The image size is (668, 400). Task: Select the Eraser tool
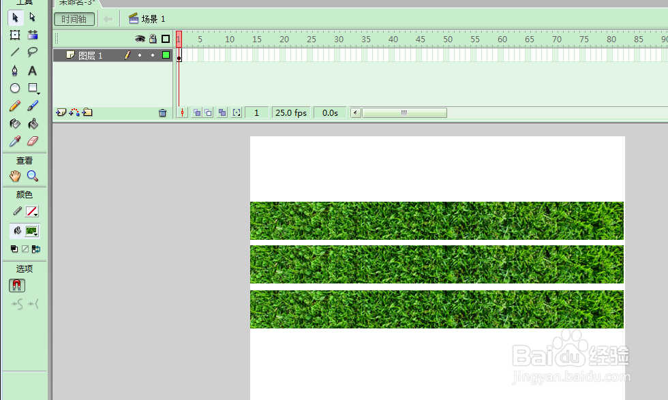[x=33, y=141]
